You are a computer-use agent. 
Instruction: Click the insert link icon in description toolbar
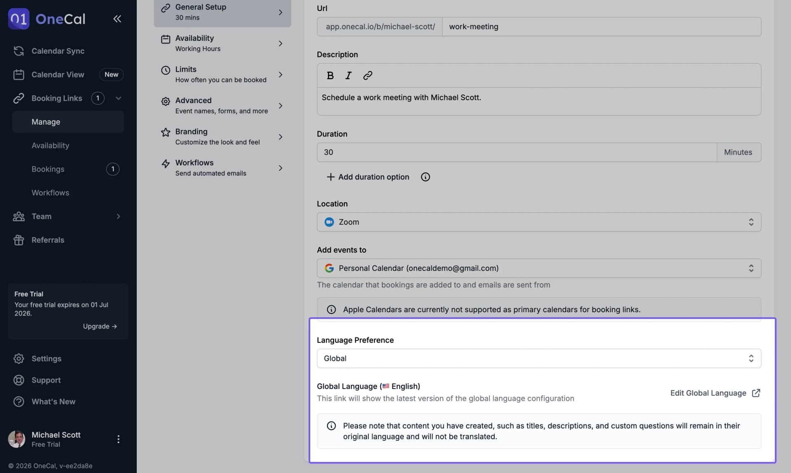tap(367, 75)
